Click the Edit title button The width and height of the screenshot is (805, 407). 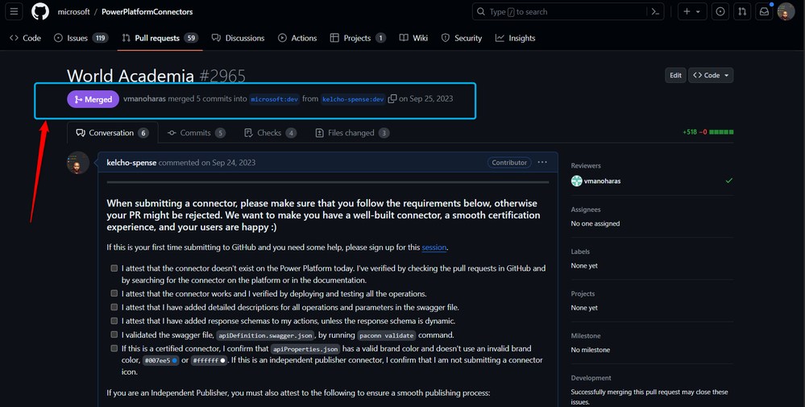click(675, 76)
